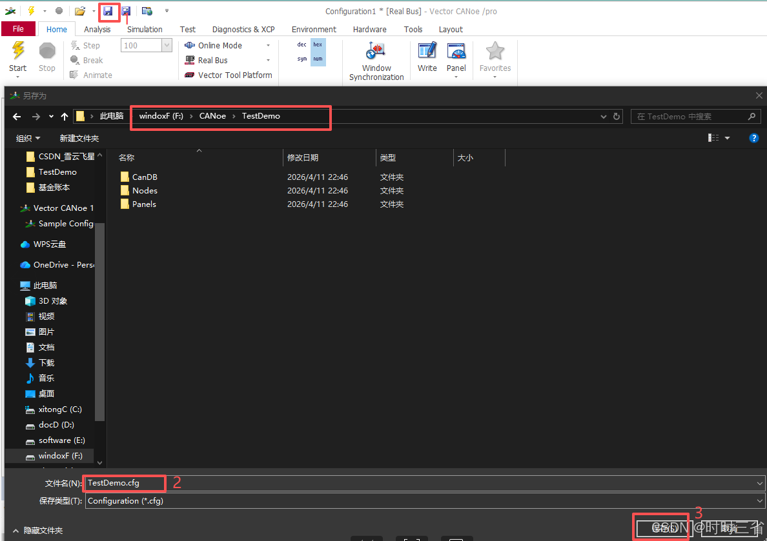Open Window Synchronization
The height and width of the screenshot is (541, 767).
376,61
